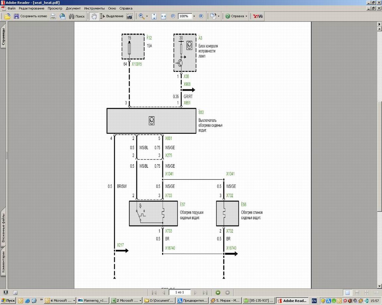The width and height of the screenshot is (382, 305).
Task: Expand the zoom percentage dropdown
Action: [194, 16]
